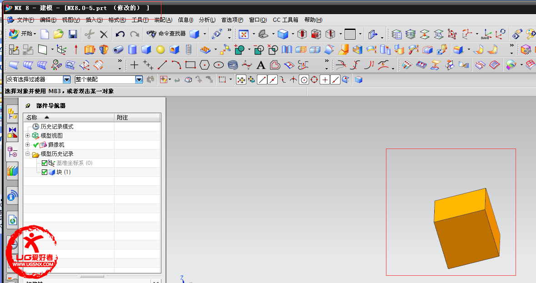Select the Extrude feature icon
Image resolution: width=536 pixels, height=283 pixels.
point(90,50)
